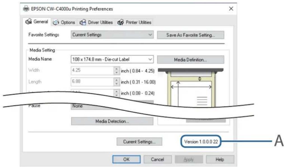Click the Printer Utilities tab icon

pyautogui.click(x=120, y=22)
